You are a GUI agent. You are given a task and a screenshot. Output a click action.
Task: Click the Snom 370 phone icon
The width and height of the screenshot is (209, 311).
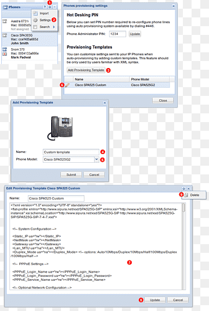pyautogui.click(x=5, y=49)
